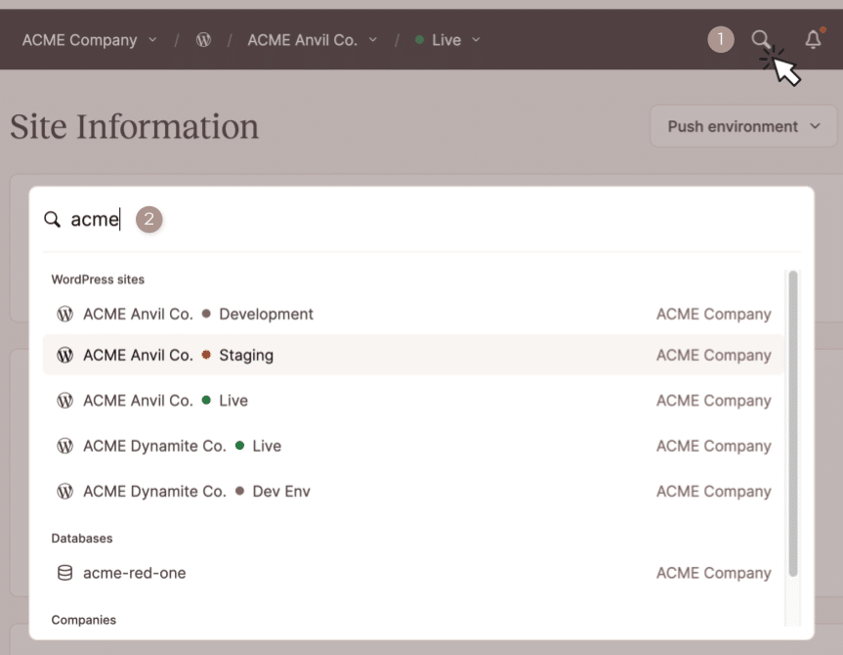Viewport: 843px width, 655px height.
Task: Click ACME Company next to the acme-red-one database
Action: (x=713, y=573)
